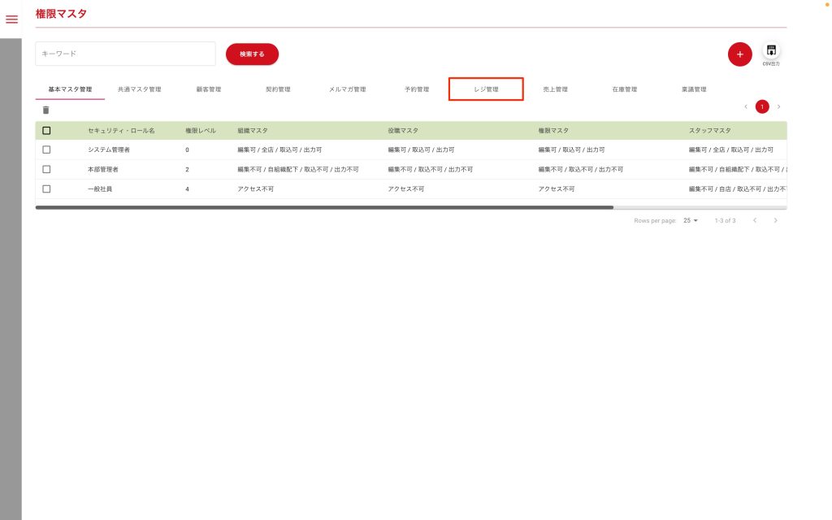Select the 売上管理 tab
This screenshot has height=520, width=832.
[555, 89]
